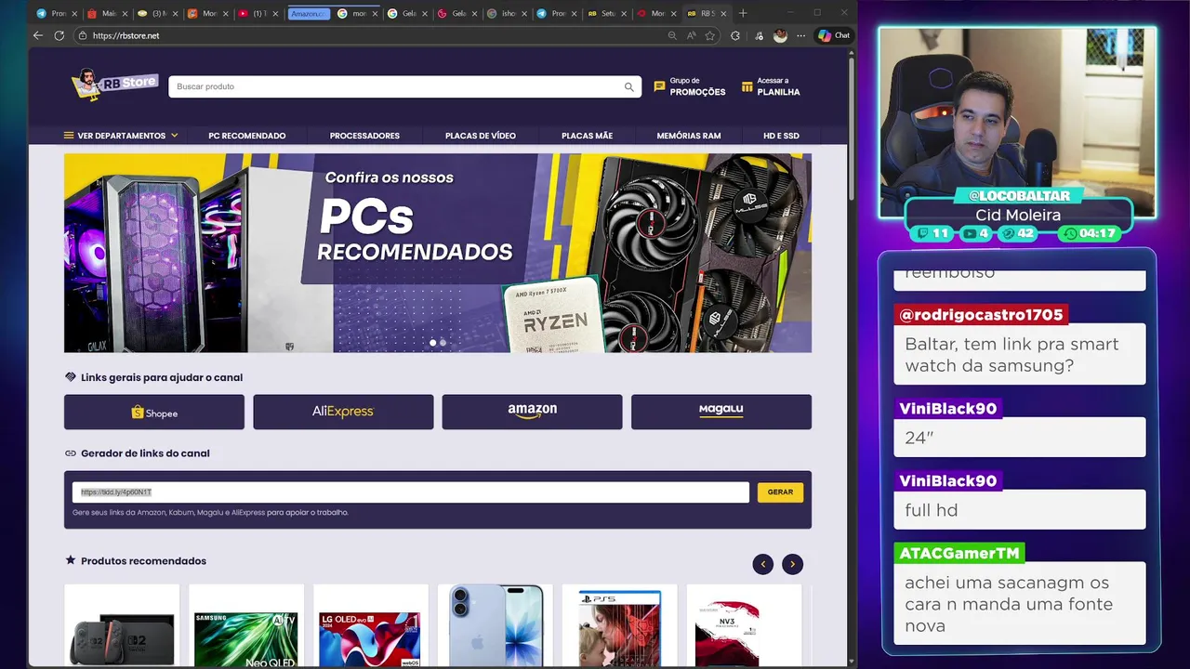Click the viewer count 42 badge
This screenshot has width=1190, height=669.
coord(1018,233)
